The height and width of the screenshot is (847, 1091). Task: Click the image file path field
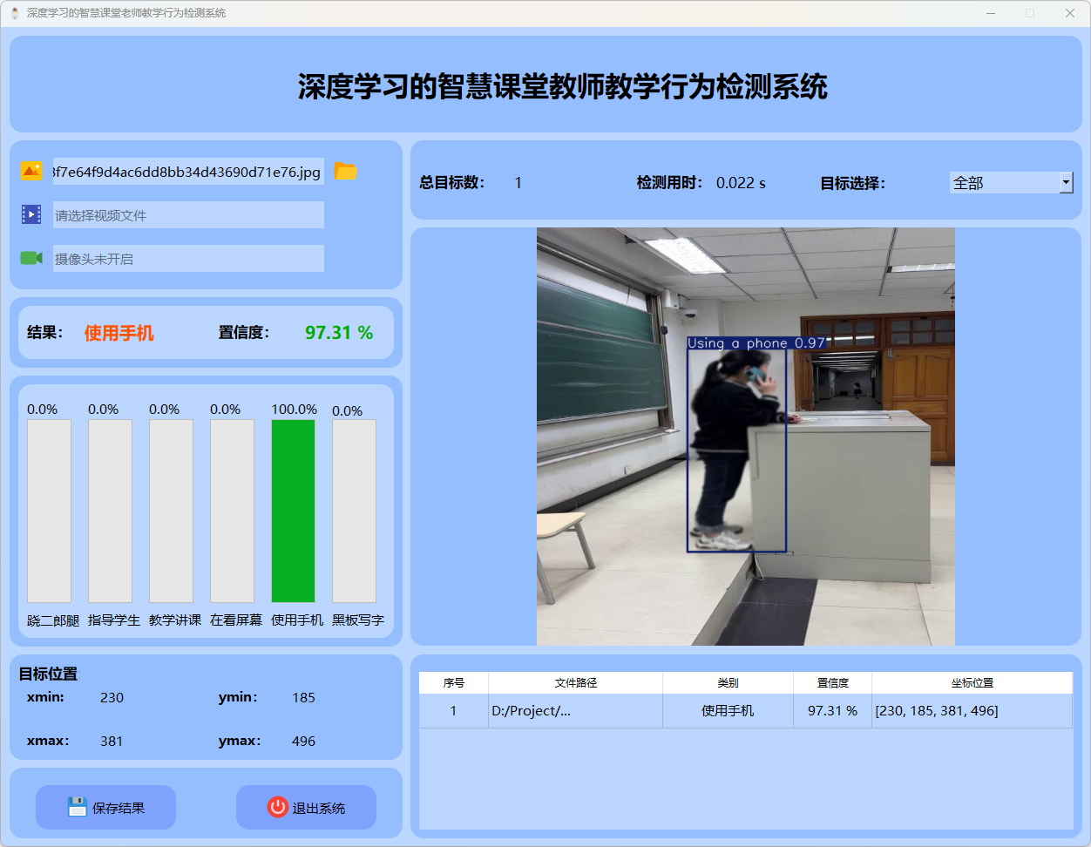pos(187,172)
